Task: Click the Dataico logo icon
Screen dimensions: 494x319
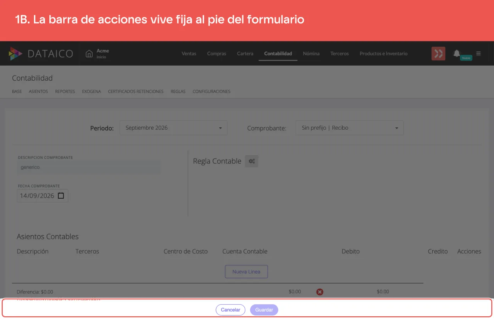Action: tap(15, 54)
